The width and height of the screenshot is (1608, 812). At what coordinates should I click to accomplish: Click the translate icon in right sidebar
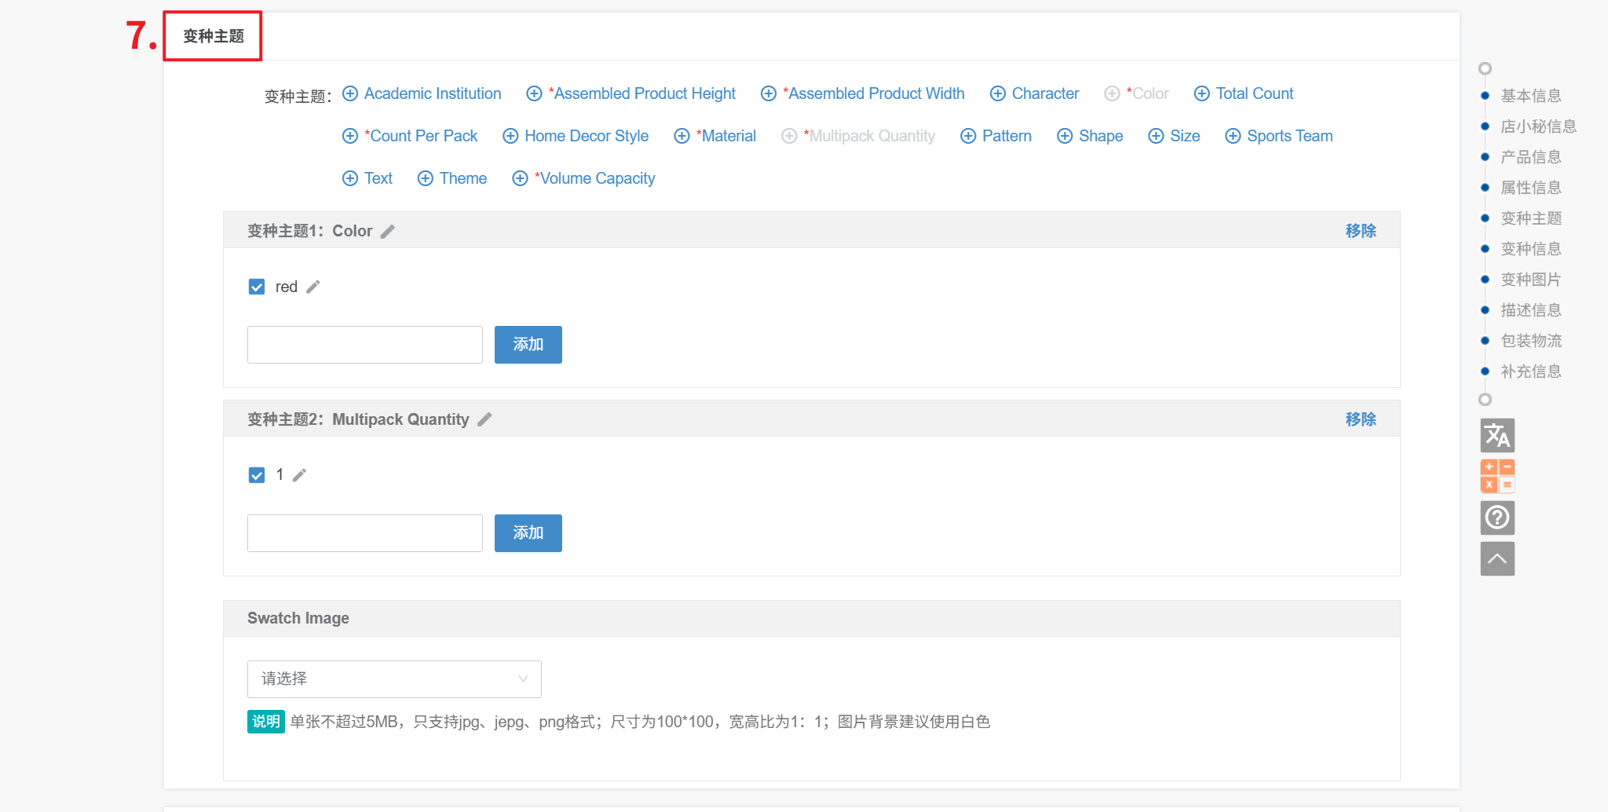[x=1497, y=436]
